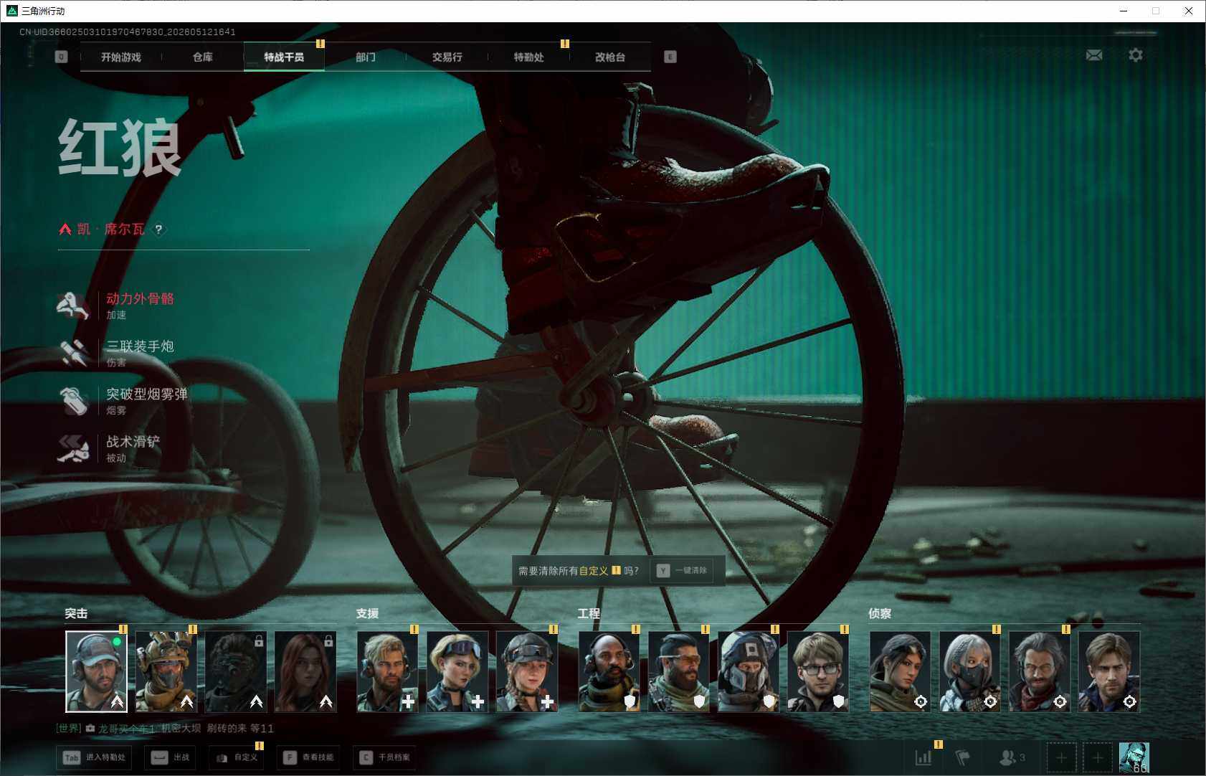Click the 支援 class label
1206x776 pixels.
pos(367,613)
